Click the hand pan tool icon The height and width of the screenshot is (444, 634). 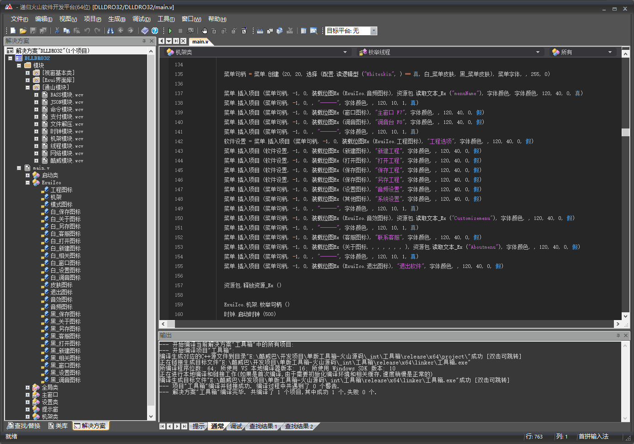click(205, 31)
